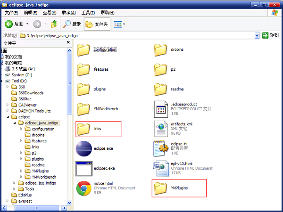Open the File menu

coord(11,13)
